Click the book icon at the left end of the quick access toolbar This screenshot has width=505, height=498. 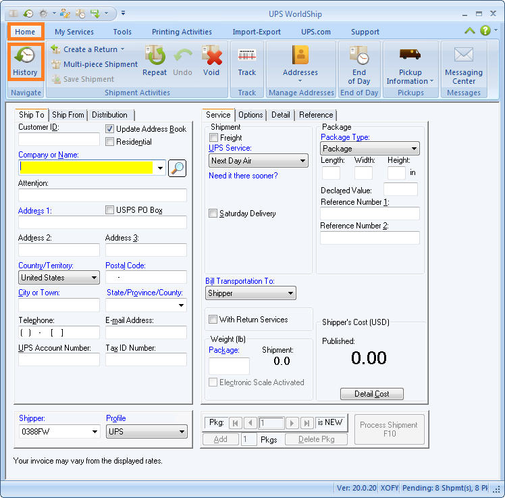point(14,14)
